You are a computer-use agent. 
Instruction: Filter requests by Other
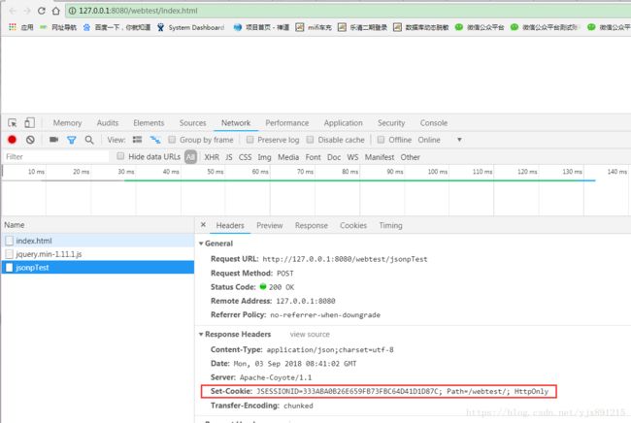coord(410,157)
